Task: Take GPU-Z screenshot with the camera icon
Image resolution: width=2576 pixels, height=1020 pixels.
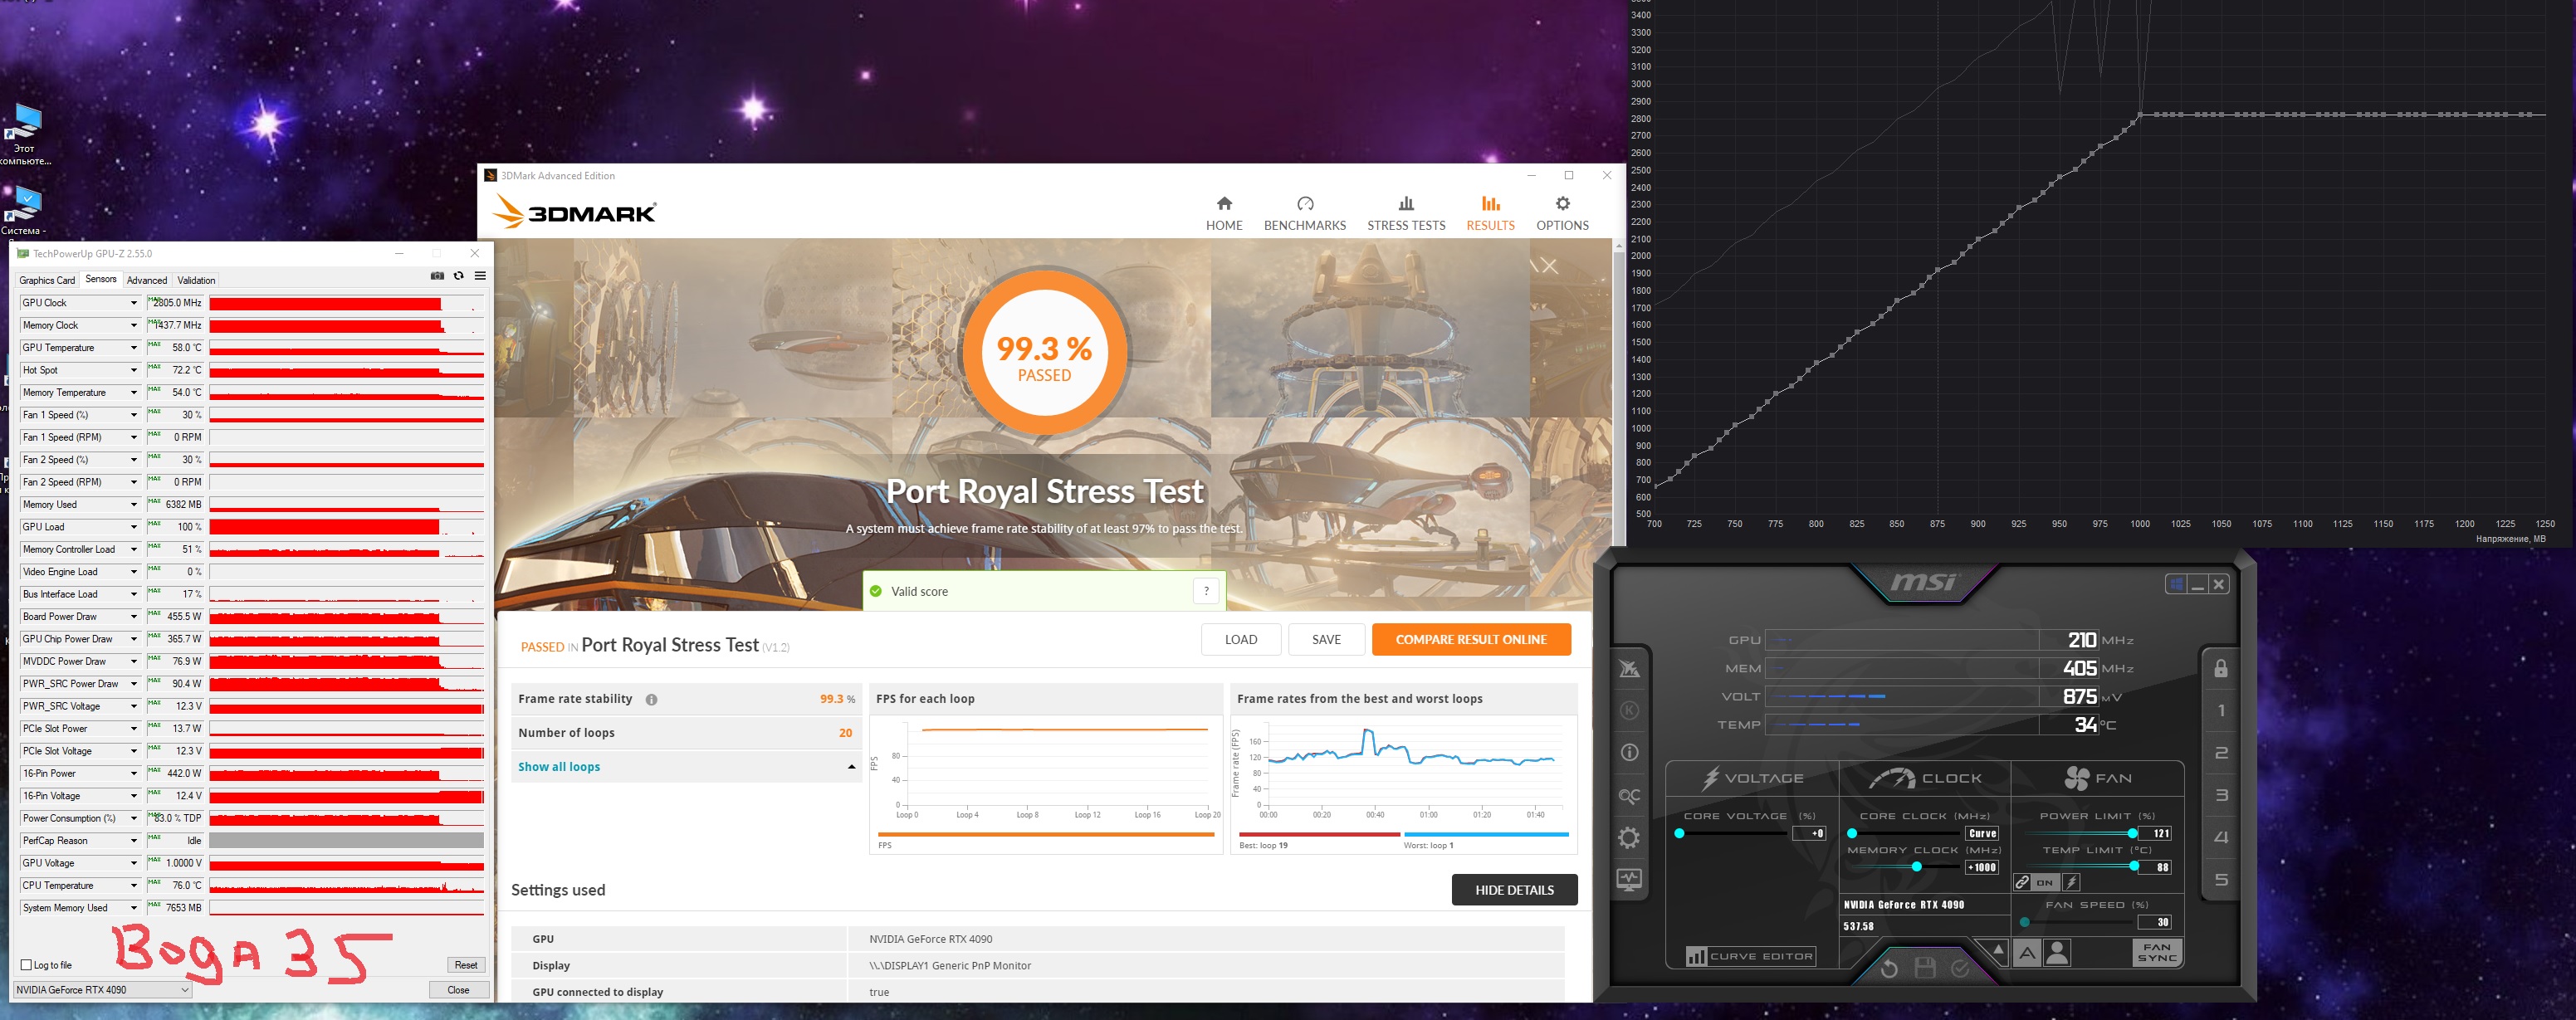Action: pos(437,276)
